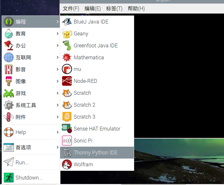Image resolution: width=224 pixels, height=185 pixels.
Task: Open BlueJ Java IDE via its blue jay icon
Action: click(x=67, y=22)
